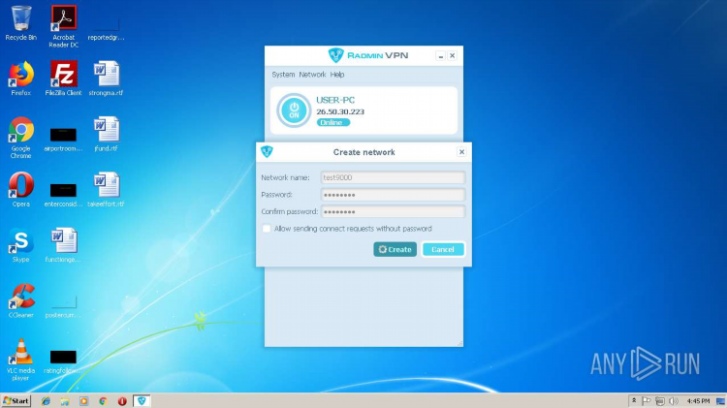Open the clock showing 4:45 PM

698,401
